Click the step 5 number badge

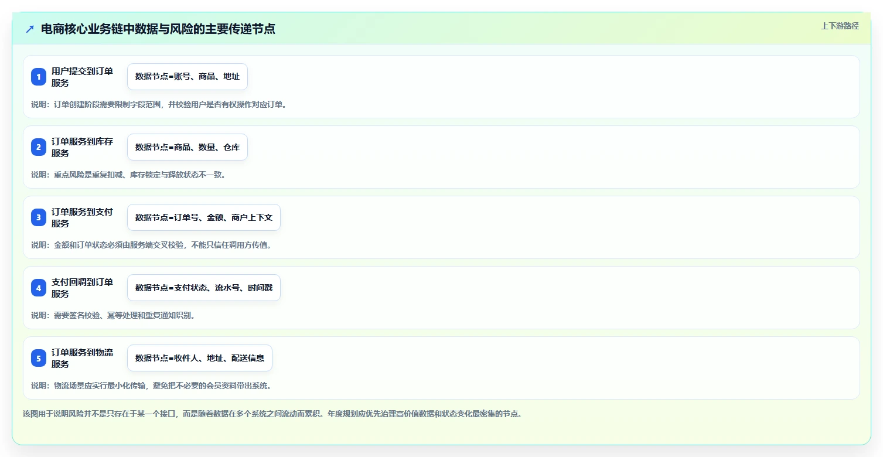pos(39,358)
